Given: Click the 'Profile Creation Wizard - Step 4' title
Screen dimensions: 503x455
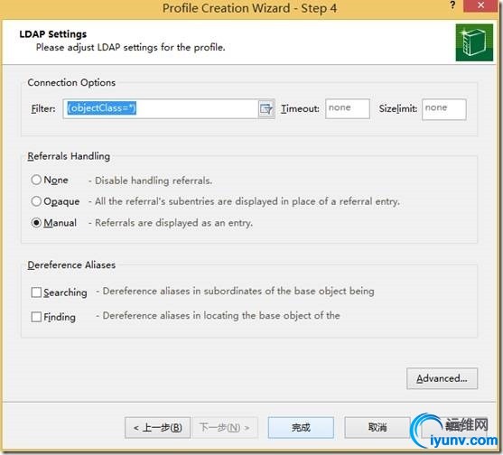Looking at the screenshot, I should click(249, 8).
